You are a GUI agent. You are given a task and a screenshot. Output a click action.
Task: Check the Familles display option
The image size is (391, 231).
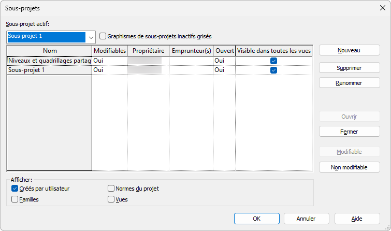click(x=15, y=199)
